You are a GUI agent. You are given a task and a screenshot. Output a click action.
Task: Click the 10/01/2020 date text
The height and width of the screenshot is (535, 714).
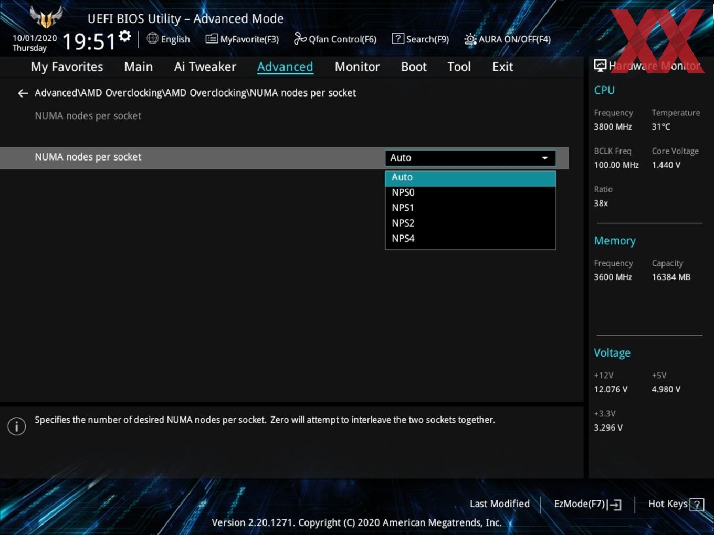tap(35, 38)
